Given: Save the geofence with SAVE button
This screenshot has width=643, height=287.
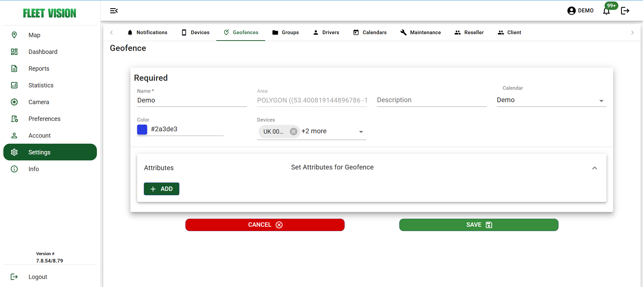Looking at the screenshot, I should coord(478,225).
